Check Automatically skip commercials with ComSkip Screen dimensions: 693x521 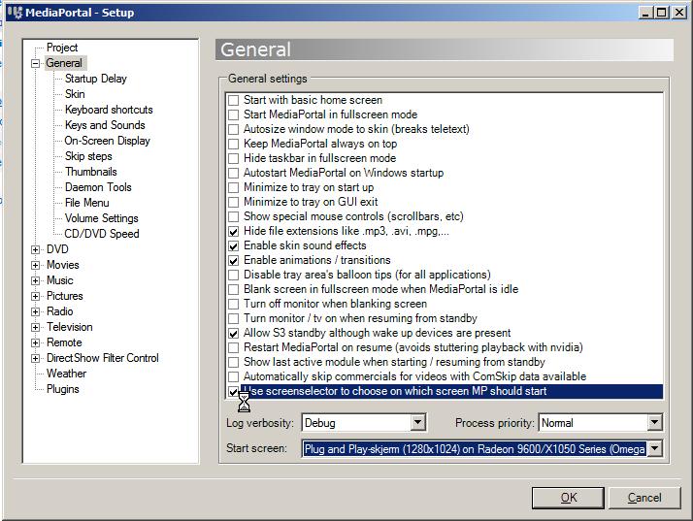tap(233, 377)
